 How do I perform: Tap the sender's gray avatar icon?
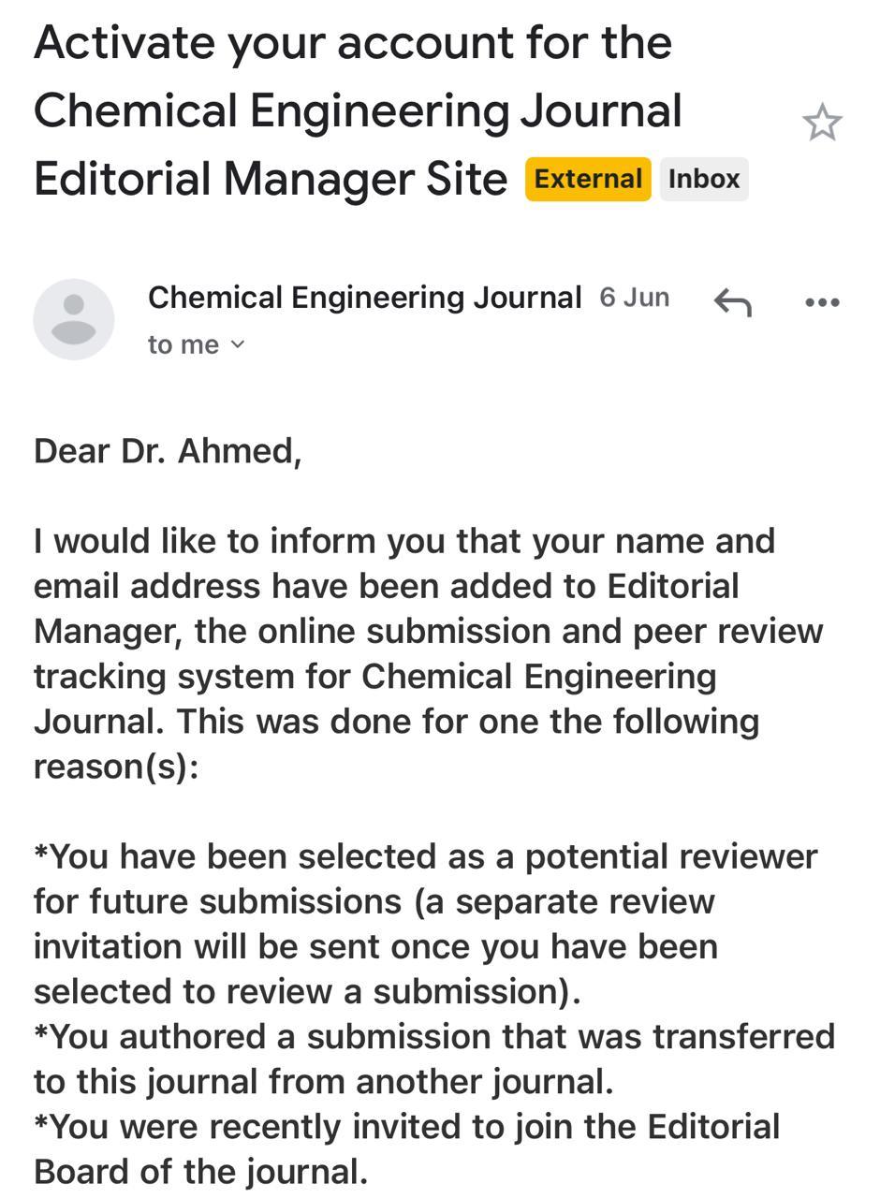coord(74,319)
